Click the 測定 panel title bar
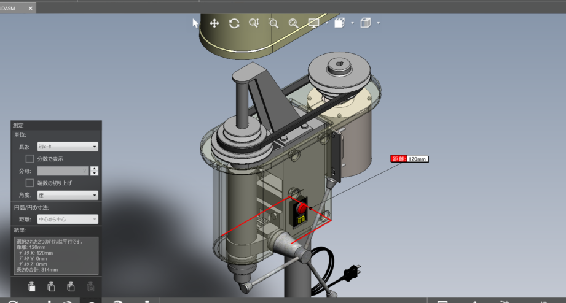This screenshot has height=303, width=566. point(57,125)
